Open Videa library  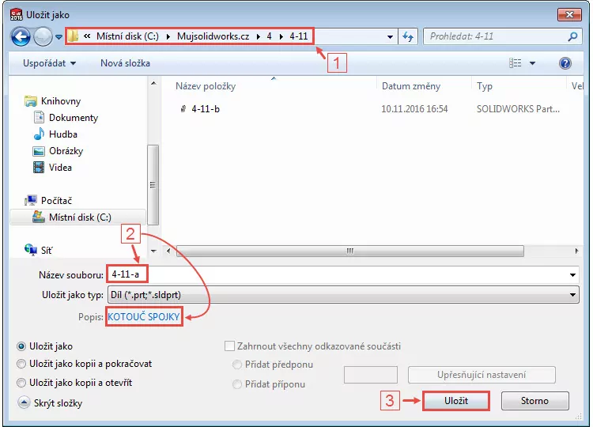point(60,168)
